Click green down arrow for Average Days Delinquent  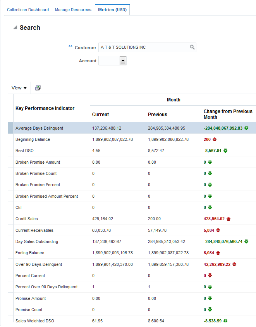point(246,128)
